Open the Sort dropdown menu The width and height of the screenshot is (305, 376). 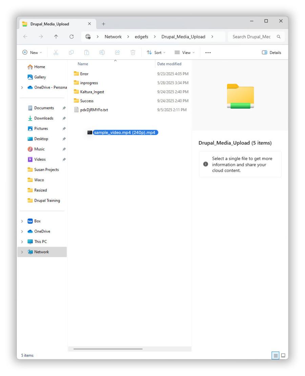pyautogui.click(x=156, y=53)
